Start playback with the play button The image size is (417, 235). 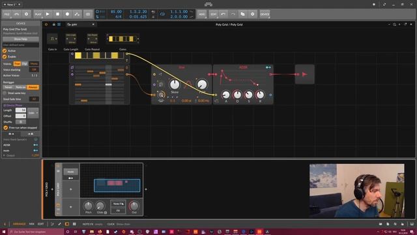[48, 14]
